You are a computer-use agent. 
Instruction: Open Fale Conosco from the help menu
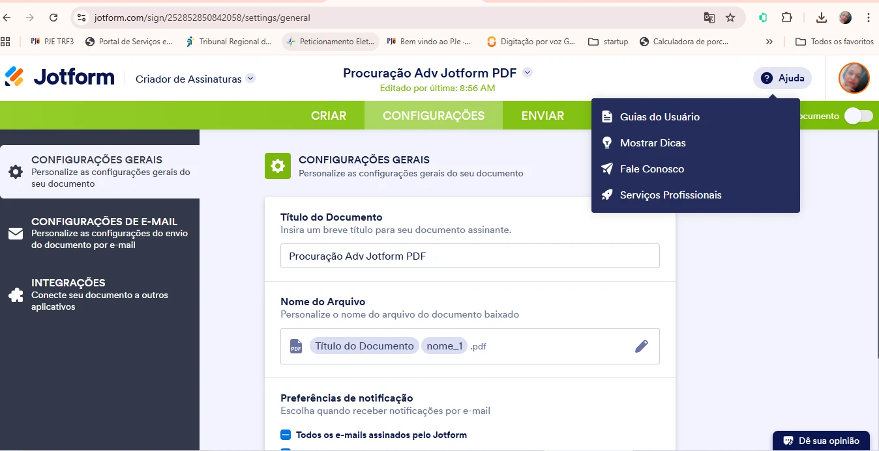650,169
